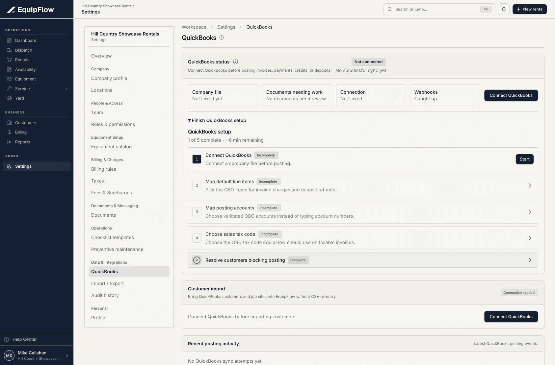Expand the Service submenu chevron

coord(66,88)
